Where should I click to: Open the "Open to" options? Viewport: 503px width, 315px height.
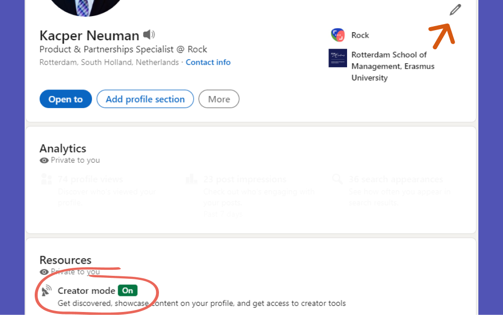[x=65, y=99]
